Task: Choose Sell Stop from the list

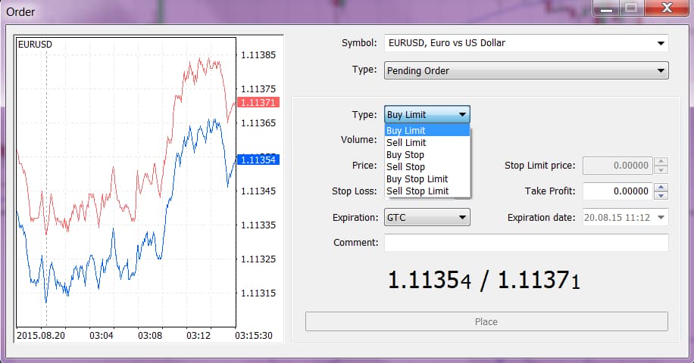Action: [x=427, y=167]
